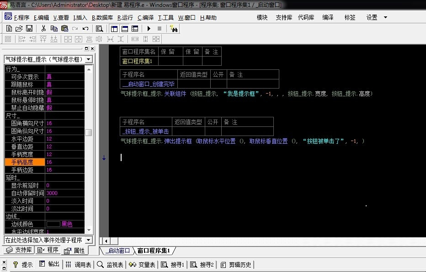Viewport: 426px width, 272px height.
Task: Open the 输出 bottom tab
Action: 49,264
